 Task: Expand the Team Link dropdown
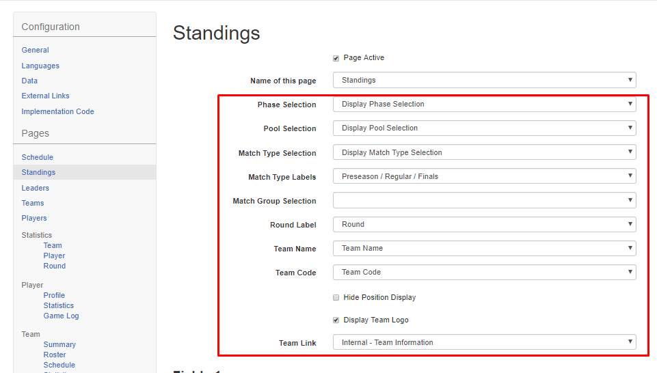pyautogui.click(x=484, y=342)
